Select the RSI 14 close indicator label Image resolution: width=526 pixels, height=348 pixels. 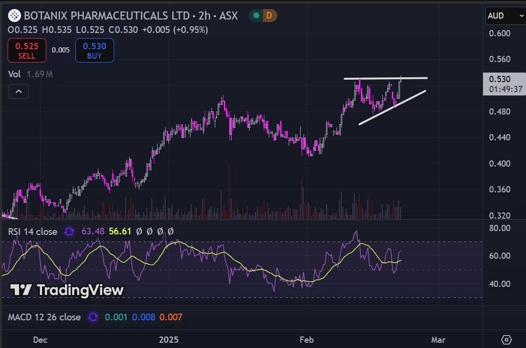(32, 232)
